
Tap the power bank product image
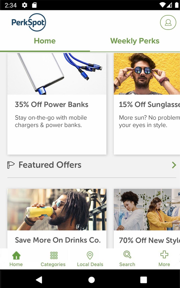click(57, 74)
